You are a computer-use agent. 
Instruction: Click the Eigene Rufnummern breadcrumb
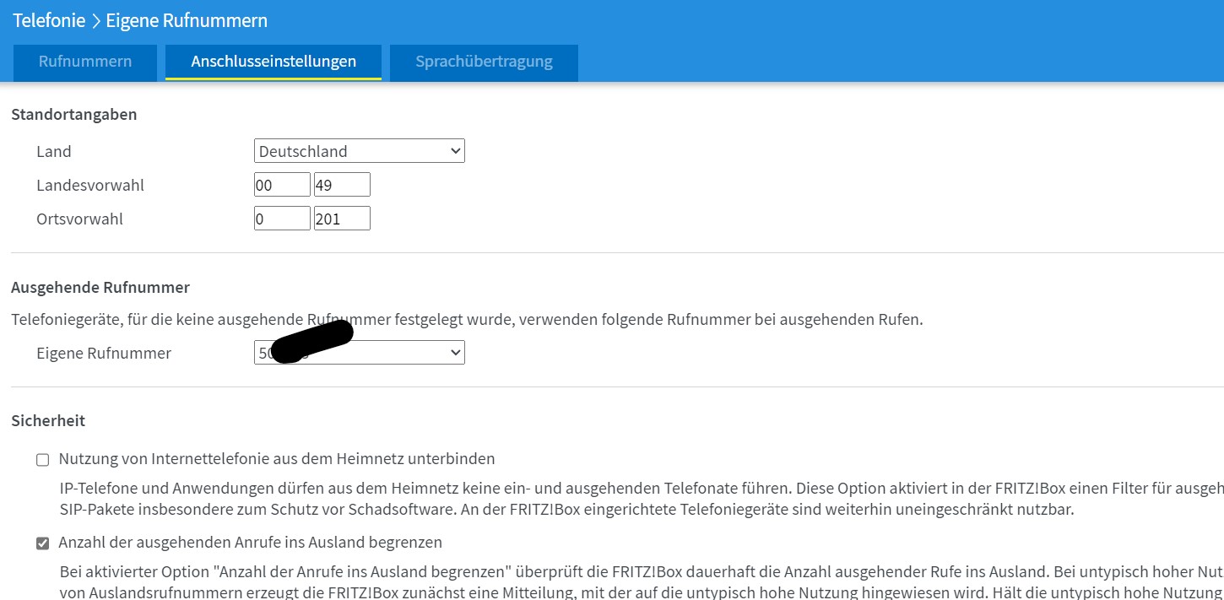(186, 19)
